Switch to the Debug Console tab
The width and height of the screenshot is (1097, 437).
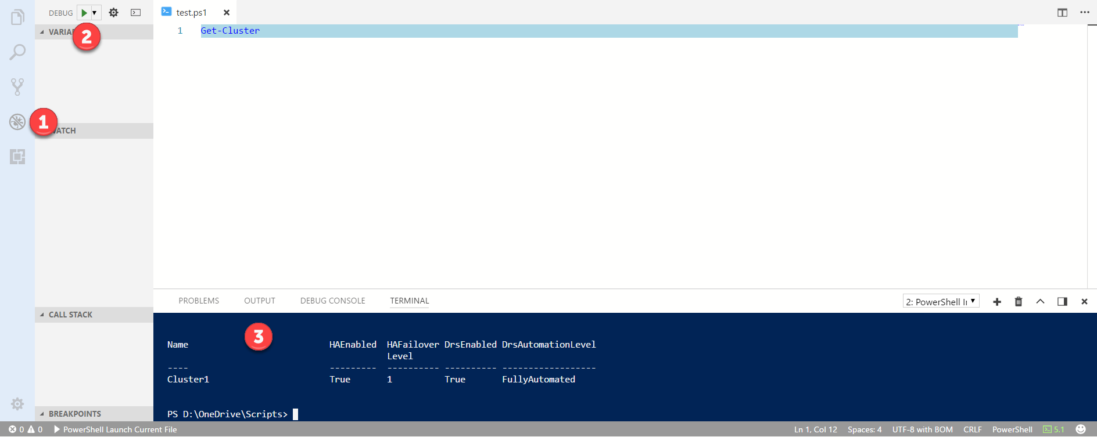333,301
